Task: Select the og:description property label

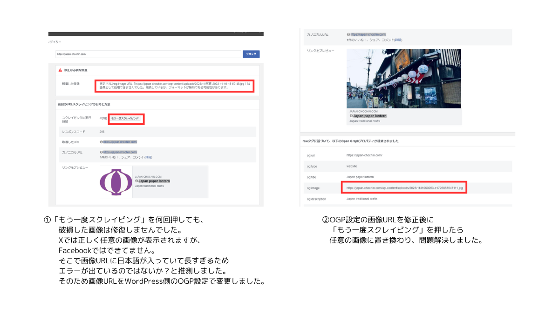Action: [x=316, y=199]
